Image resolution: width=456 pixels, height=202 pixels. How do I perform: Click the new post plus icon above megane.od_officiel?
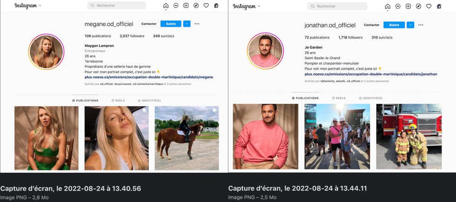186,6
